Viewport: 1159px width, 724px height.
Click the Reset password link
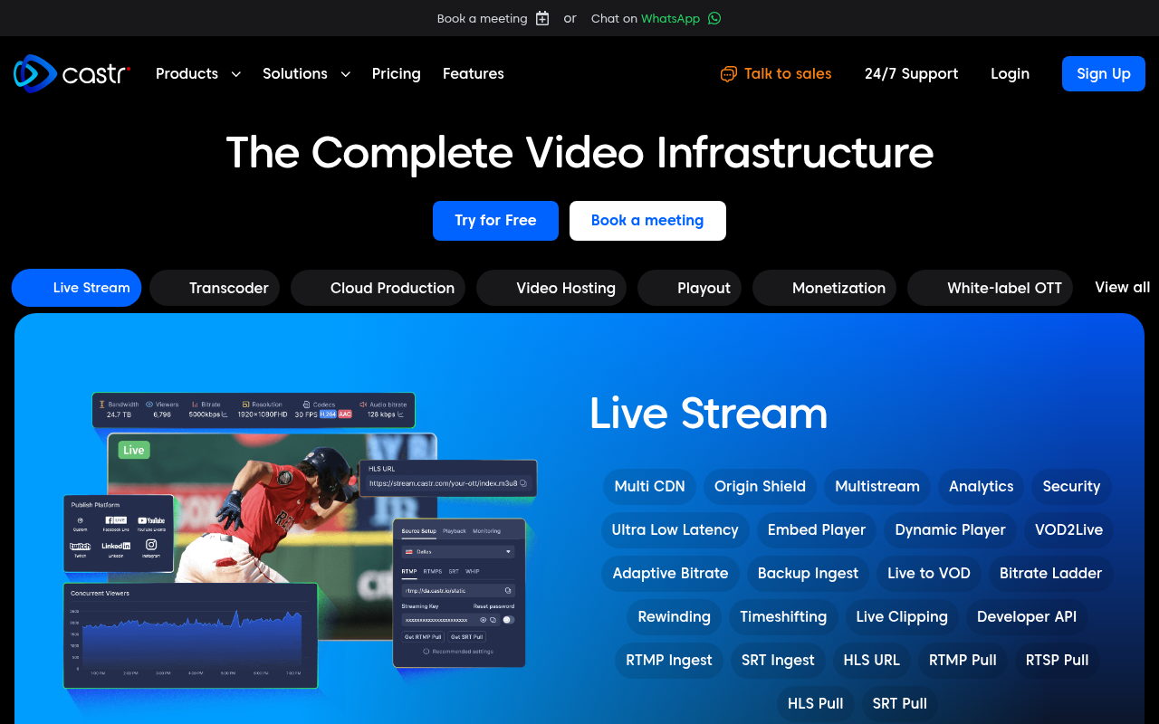[x=493, y=606]
